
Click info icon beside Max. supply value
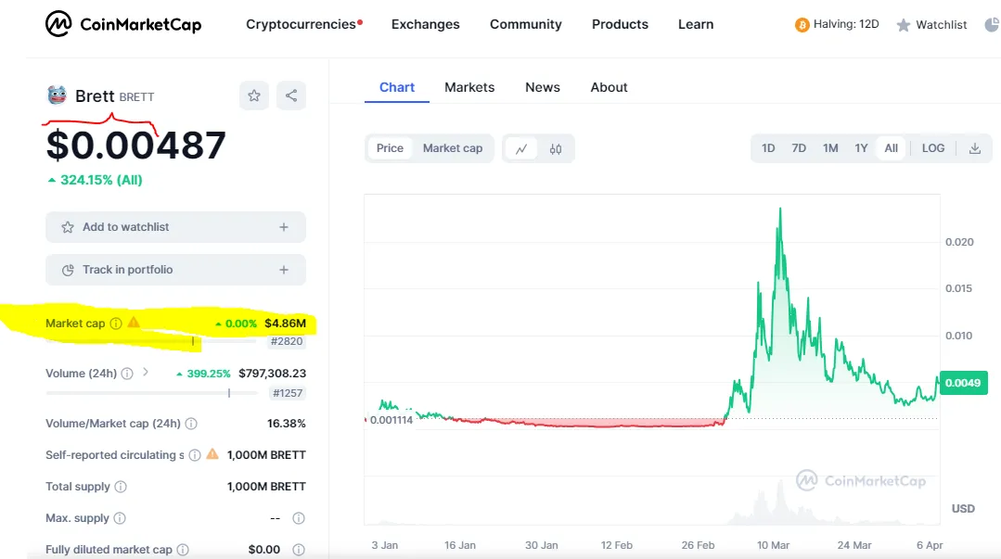point(298,518)
